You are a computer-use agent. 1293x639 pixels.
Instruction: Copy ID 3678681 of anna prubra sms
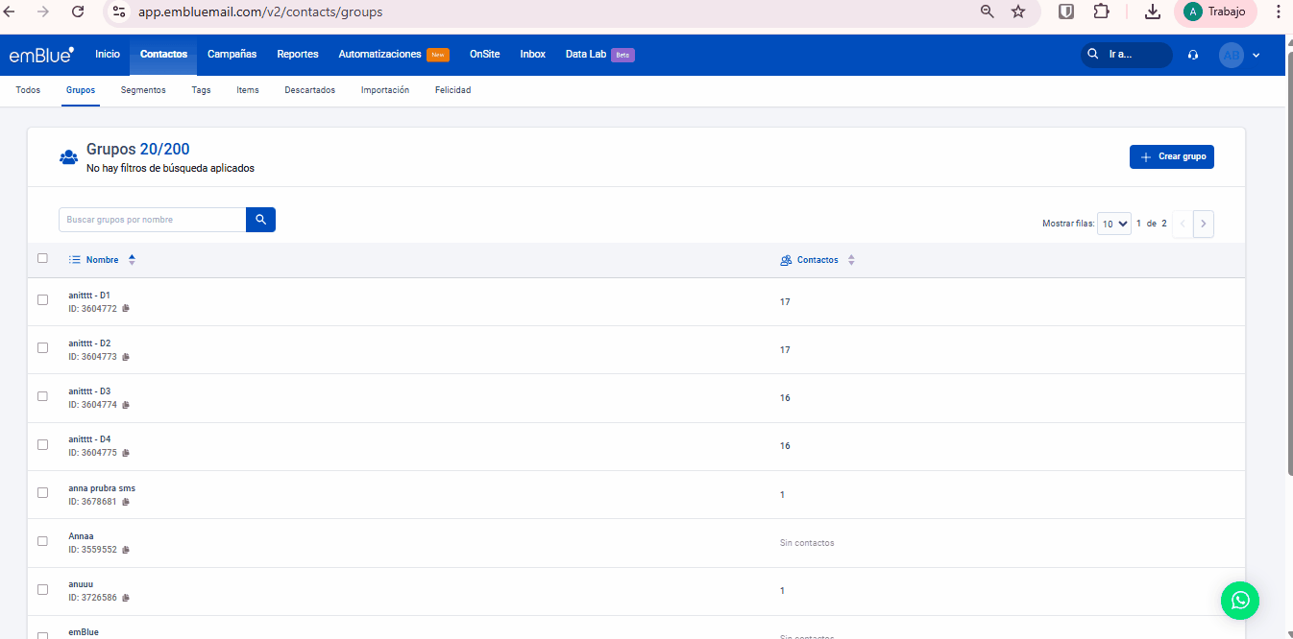tap(126, 502)
